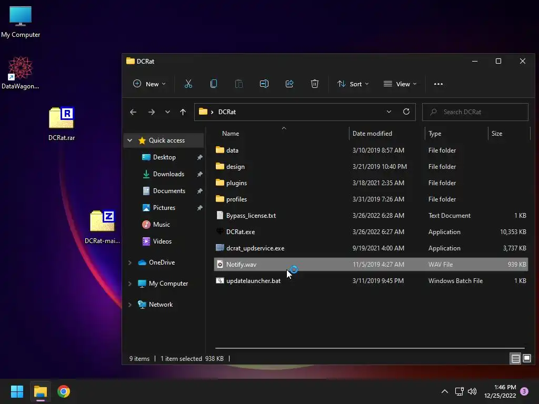Sort by the Type column header

[x=456, y=134]
